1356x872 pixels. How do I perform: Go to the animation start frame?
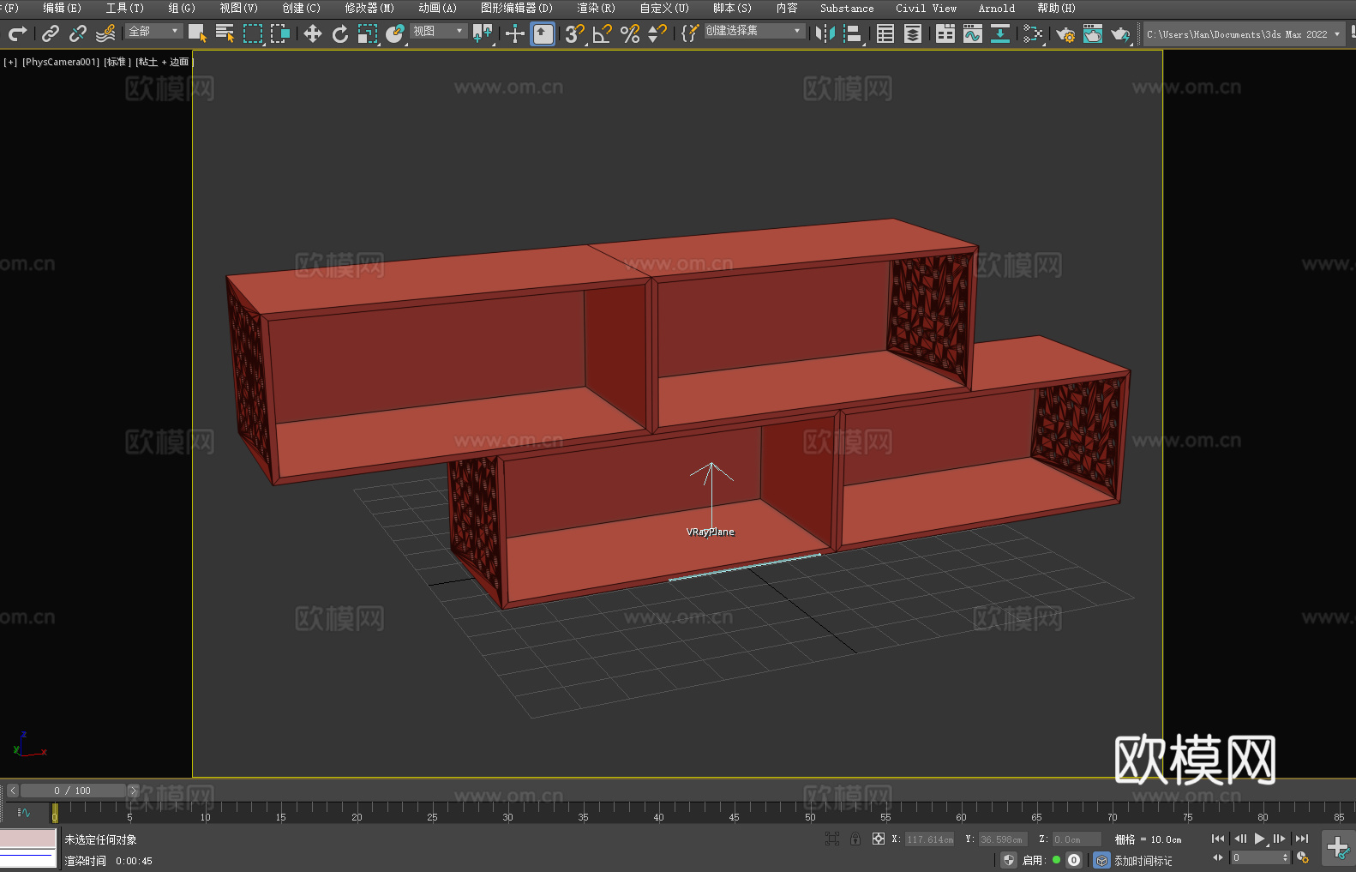pyautogui.click(x=1218, y=839)
